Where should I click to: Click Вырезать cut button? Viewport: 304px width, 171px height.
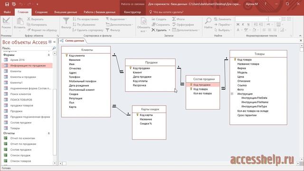35,19
